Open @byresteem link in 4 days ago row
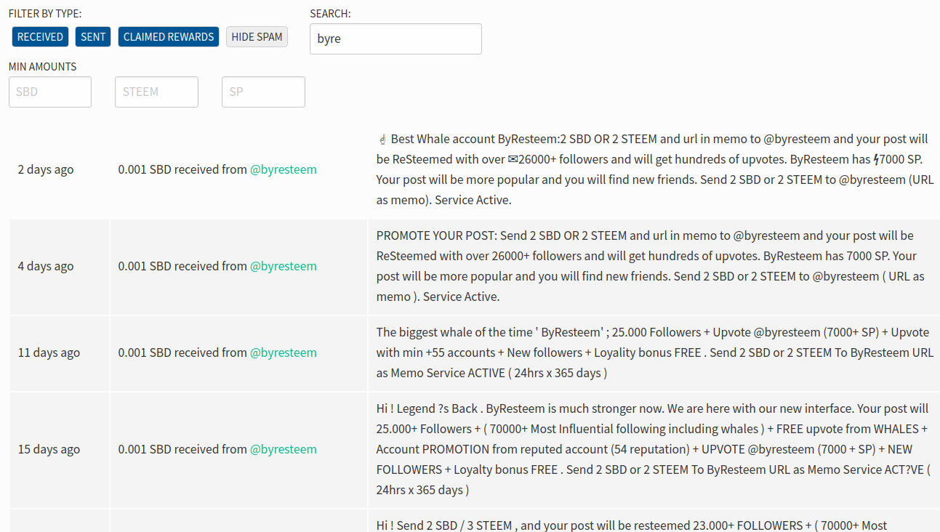Viewport: 940px width, 532px height. [284, 266]
